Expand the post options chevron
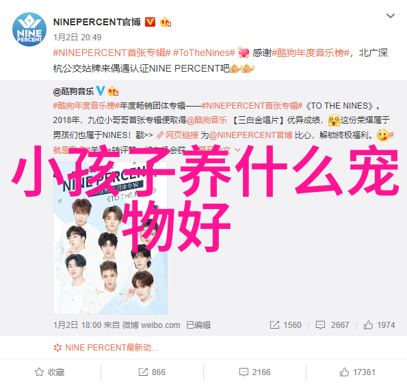This screenshot has width=407, height=384. click(391, 16)
